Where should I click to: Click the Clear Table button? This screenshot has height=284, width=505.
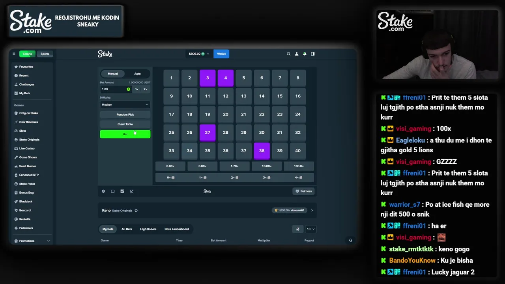coord(125,124)
